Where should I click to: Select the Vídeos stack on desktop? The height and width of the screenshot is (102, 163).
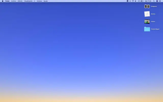tap(147, 21)
